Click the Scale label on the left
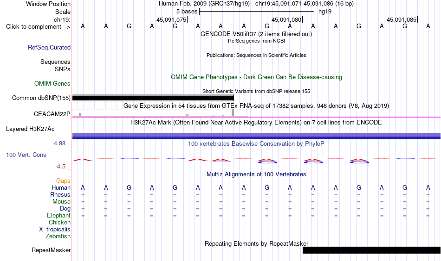Viewport: 441px width, 261px height. click(63, 12)
